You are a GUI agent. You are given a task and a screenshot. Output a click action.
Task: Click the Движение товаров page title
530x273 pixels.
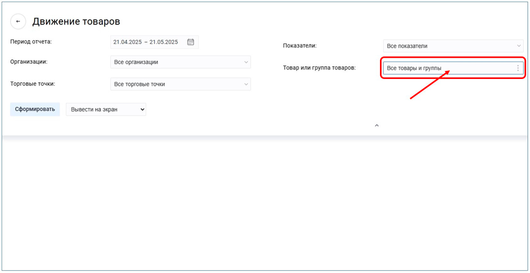tap(76, 22)
